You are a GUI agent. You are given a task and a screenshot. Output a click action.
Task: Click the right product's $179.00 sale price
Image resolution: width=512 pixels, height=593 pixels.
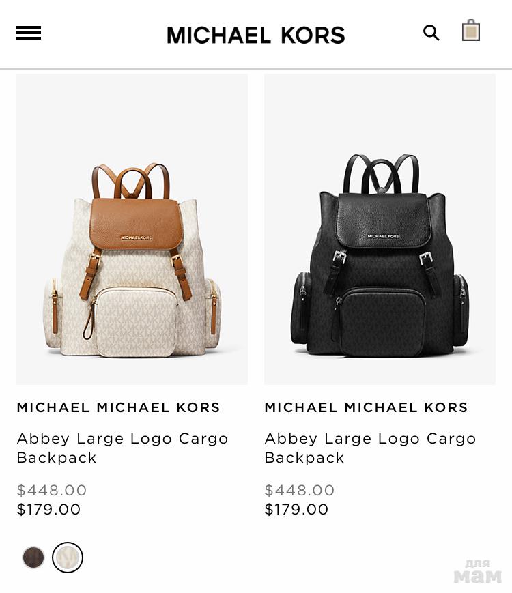click(x=296, y=510)
